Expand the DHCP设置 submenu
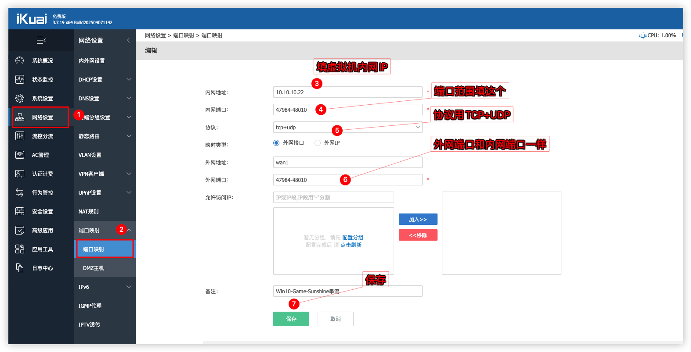The image size is (691, 352). (x=129, y=79)
